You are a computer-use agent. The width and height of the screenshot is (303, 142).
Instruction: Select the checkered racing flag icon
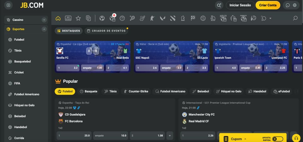pyautogui.click(x=193, y=18)
